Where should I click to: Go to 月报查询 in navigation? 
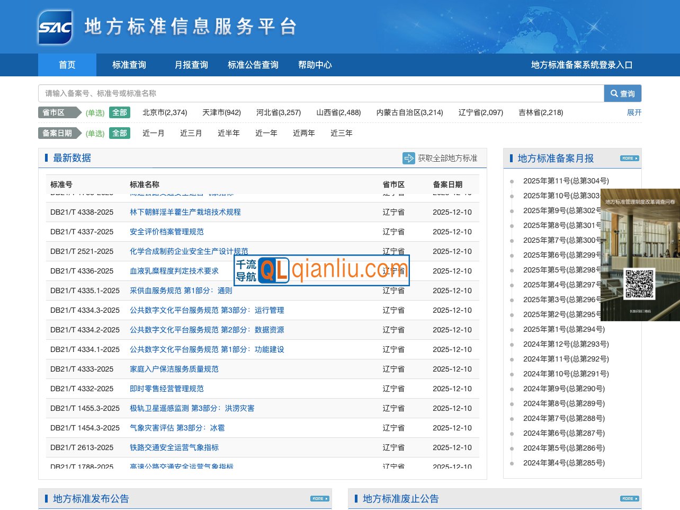191,65
